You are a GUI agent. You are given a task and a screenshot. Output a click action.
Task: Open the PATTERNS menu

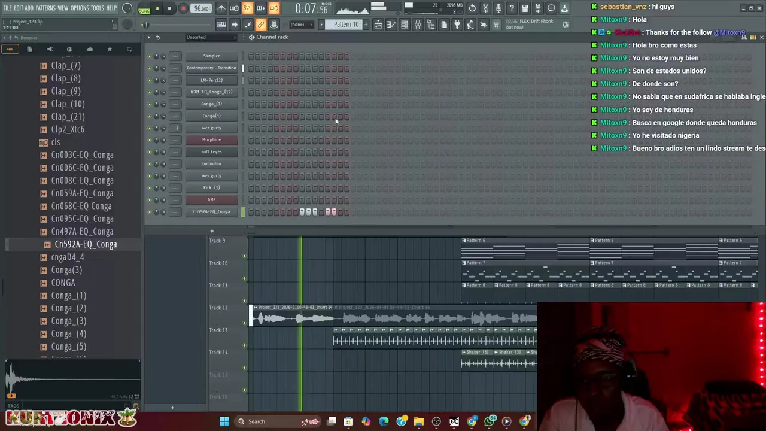[45, 8]
